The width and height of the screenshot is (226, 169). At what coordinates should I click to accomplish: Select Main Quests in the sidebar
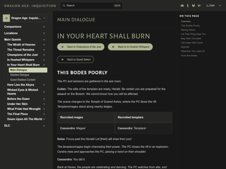(x=13, y=40)
